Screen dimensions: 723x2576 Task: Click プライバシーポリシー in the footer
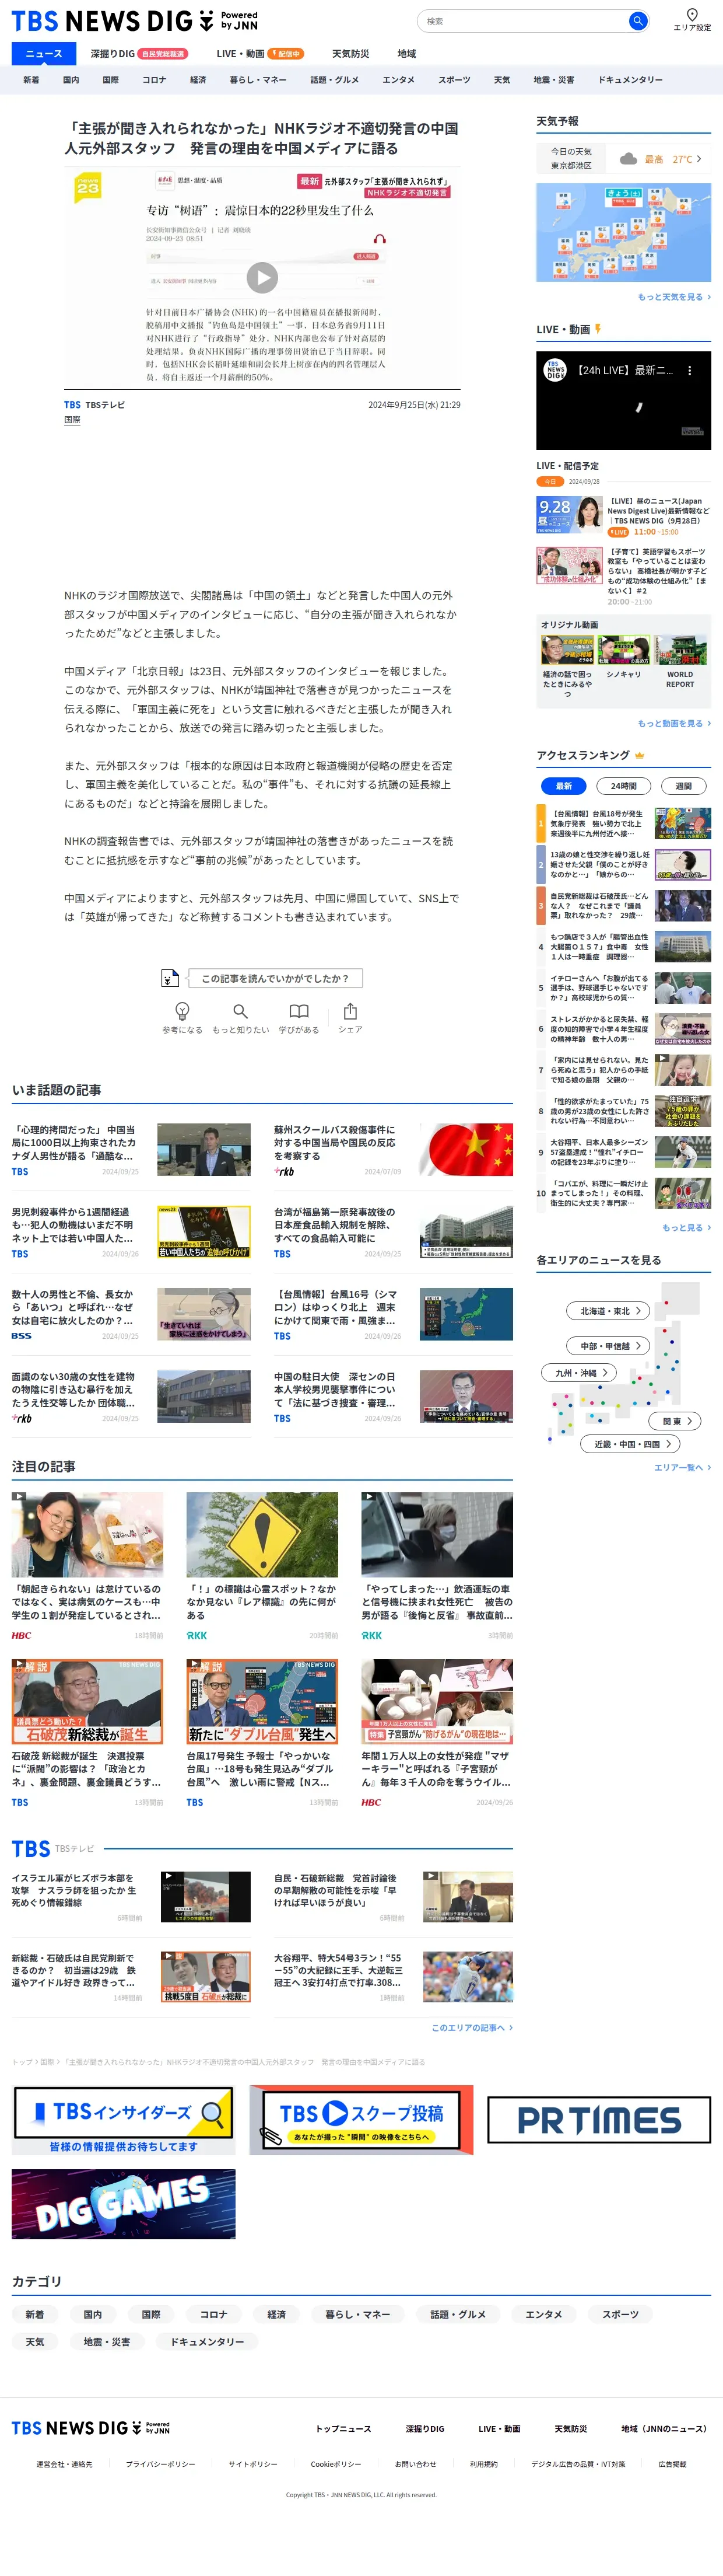click(161, 2464)
